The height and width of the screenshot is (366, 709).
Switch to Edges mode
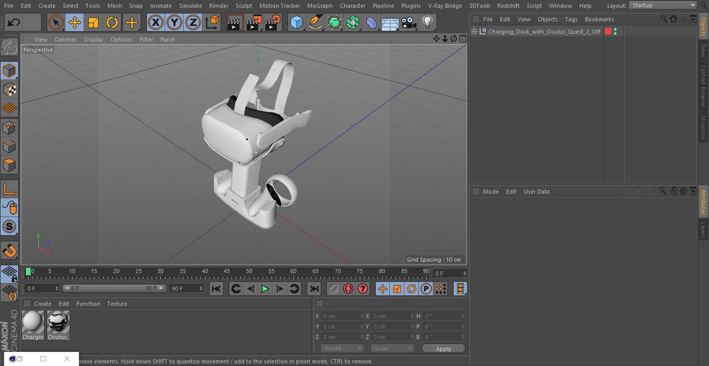point(9,146)
